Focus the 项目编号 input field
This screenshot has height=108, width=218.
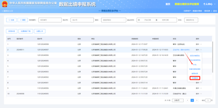(50, 20)
